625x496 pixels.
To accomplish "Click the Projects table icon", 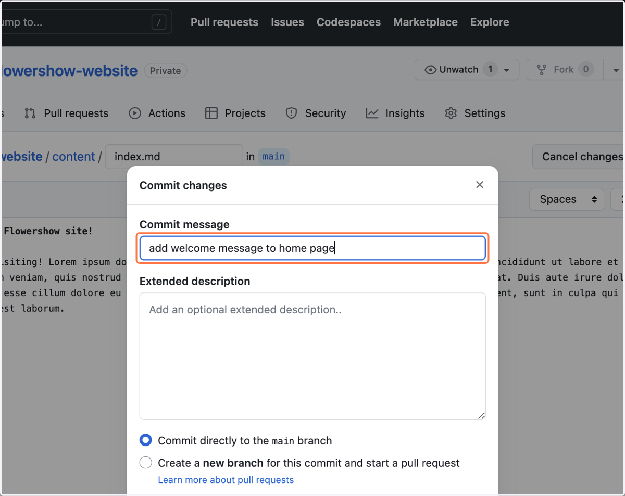I will coord(211,113).
